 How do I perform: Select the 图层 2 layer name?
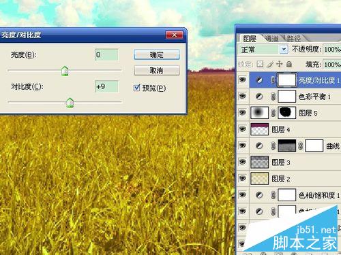(281, 179)
